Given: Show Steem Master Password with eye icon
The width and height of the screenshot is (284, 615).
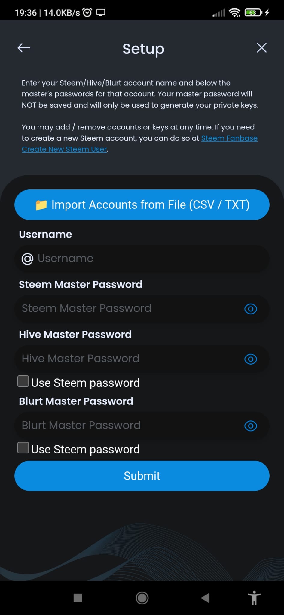Looking at the screenshot, I should pyautogui.click(x=251, y=309).
